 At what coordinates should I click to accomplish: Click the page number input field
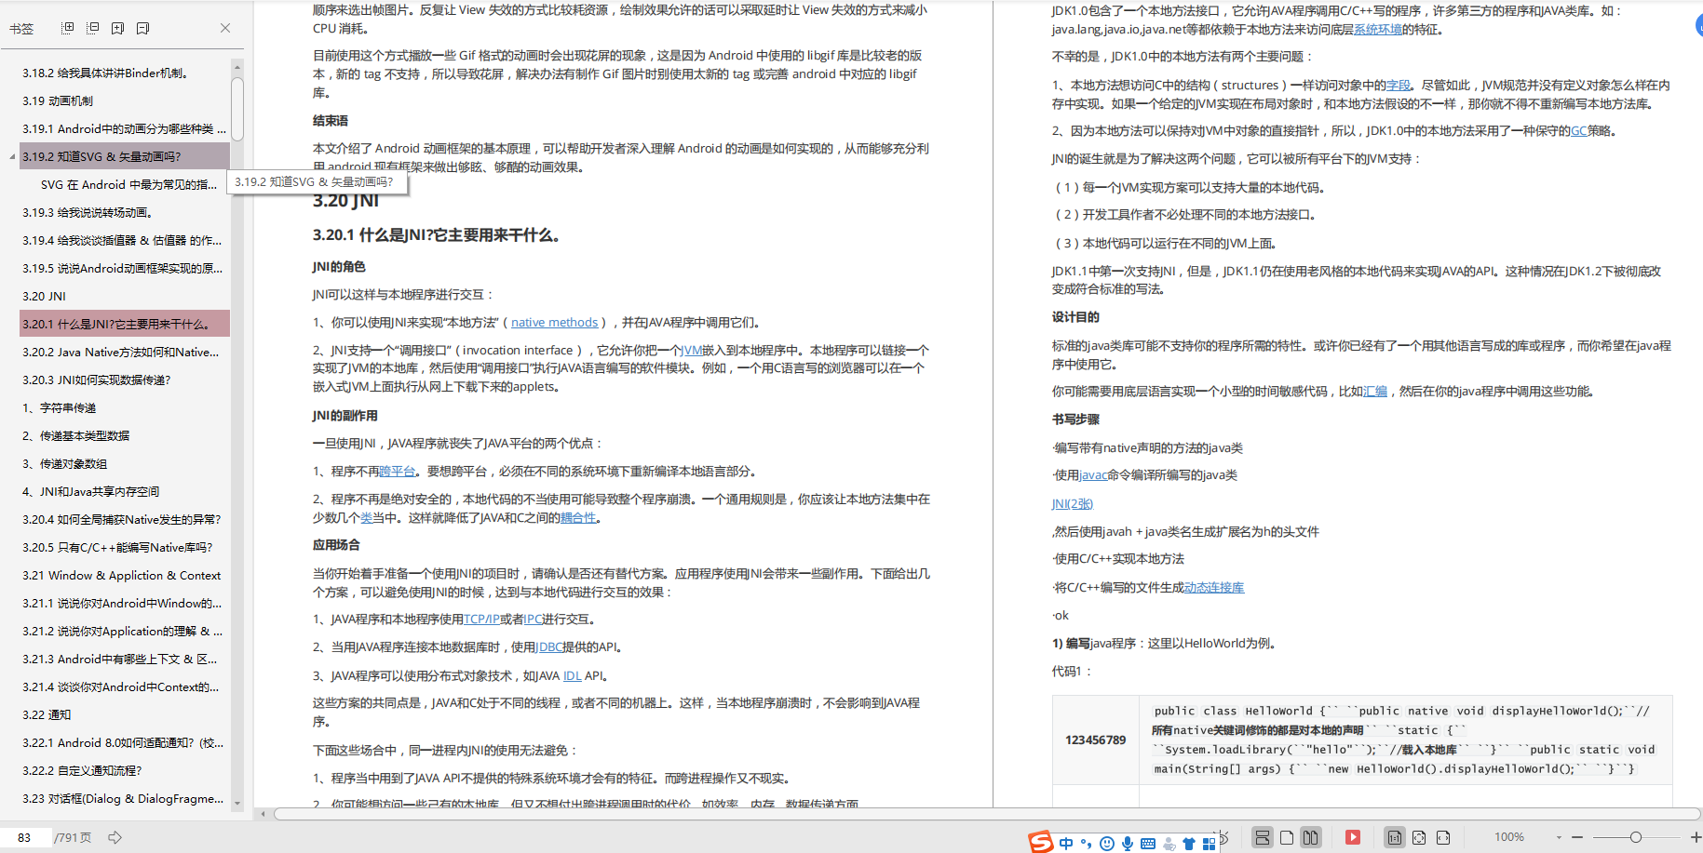click(x=25, y=837)
